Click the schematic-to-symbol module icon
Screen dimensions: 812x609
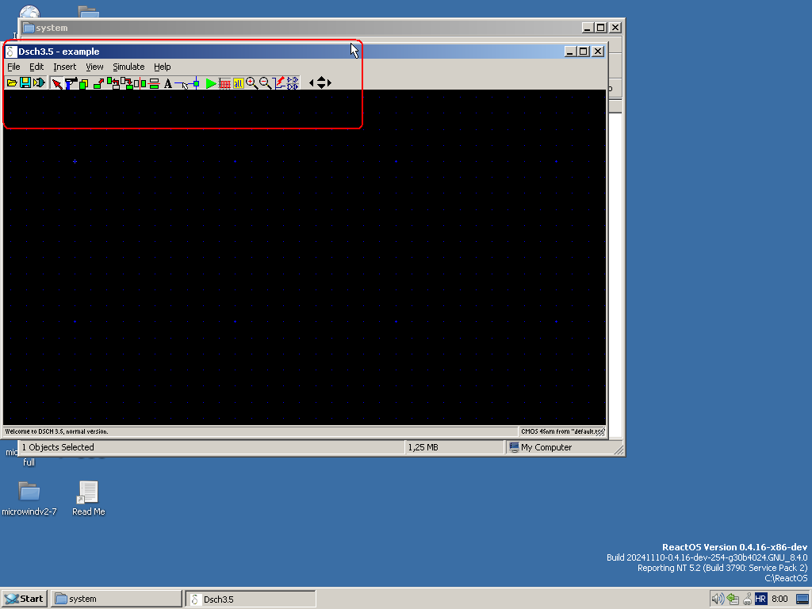(x=39, y=82)
